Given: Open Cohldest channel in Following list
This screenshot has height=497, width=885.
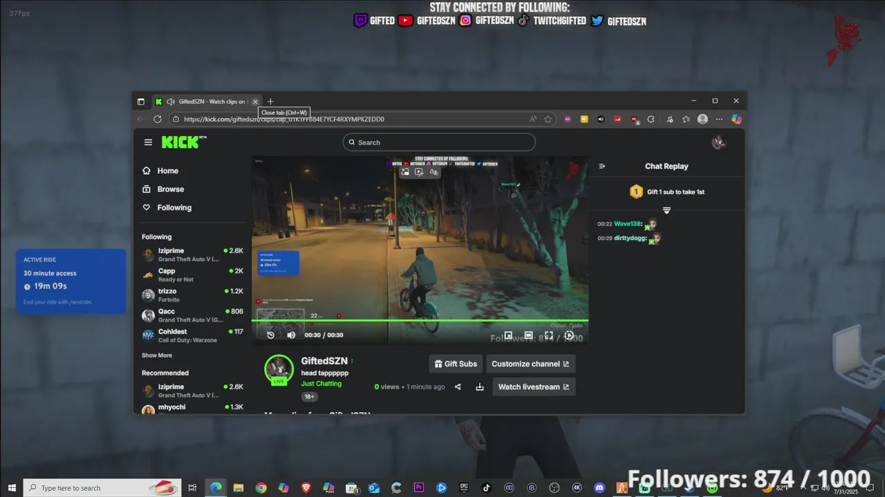Looking at the screenshot, I should pos(193,335).
